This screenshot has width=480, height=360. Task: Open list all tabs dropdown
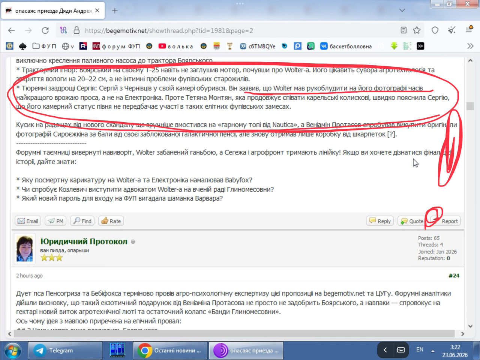click(402, 10)
